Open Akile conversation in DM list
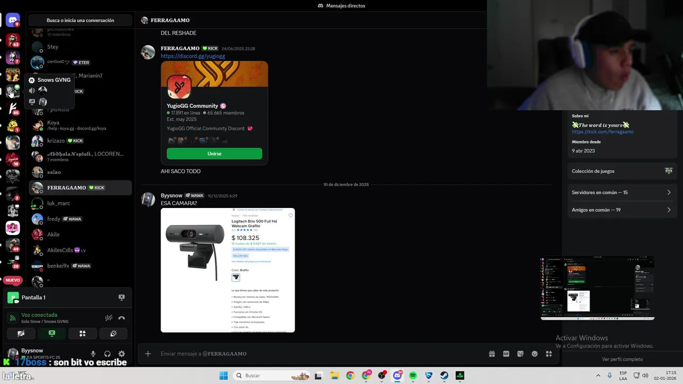This screenshot has height=384, width=683. click(x=80, y=234)
